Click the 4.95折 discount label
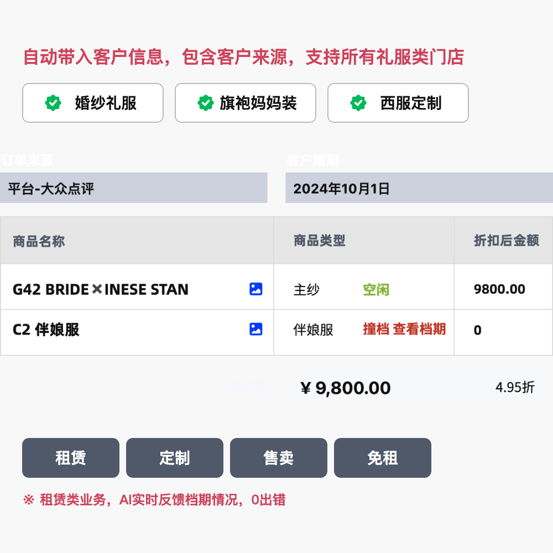 [x=515, y=387]
